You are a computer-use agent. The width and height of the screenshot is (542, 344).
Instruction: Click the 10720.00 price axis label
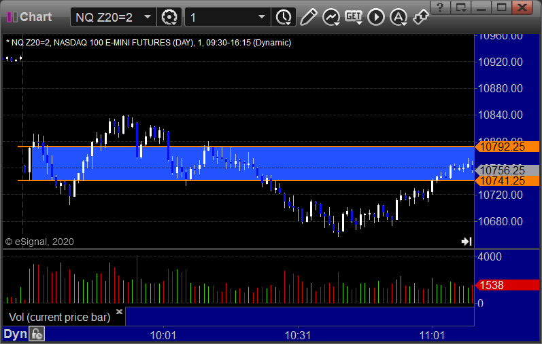[500, 195]
